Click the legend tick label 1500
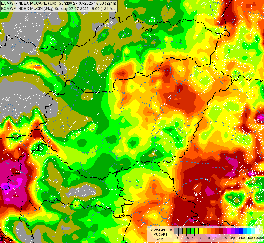This screenshot has width=264, height=243. pyautogui.click(x=227, y=238)
